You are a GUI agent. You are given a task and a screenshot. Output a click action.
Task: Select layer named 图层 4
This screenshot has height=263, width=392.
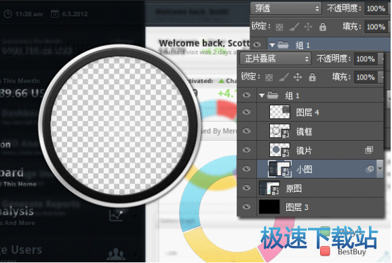pyautogui.click(x=307, y=112)
